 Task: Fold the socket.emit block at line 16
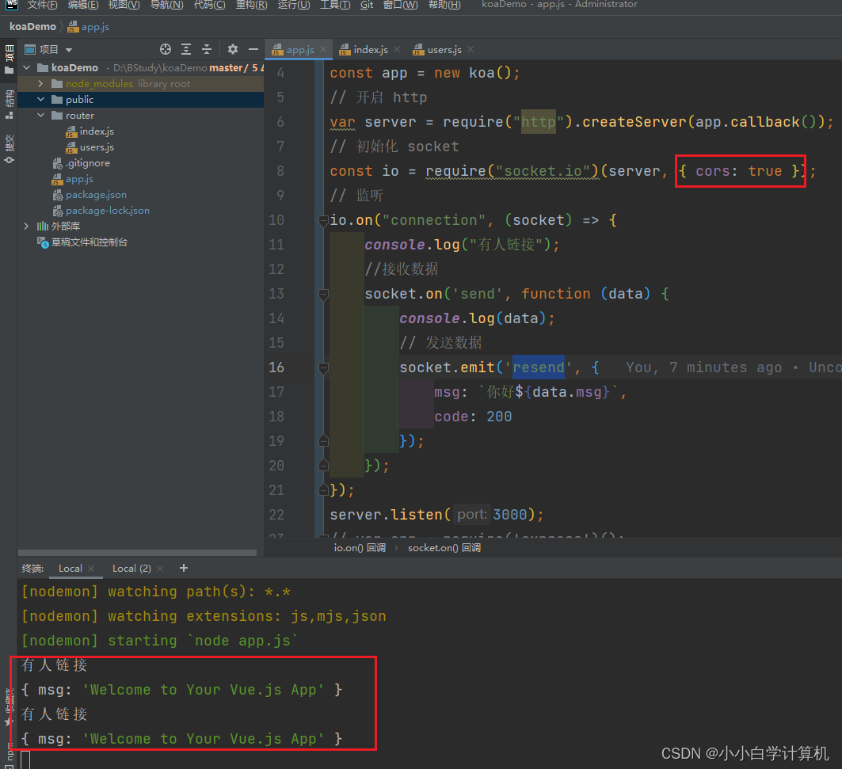click(323, 367)
